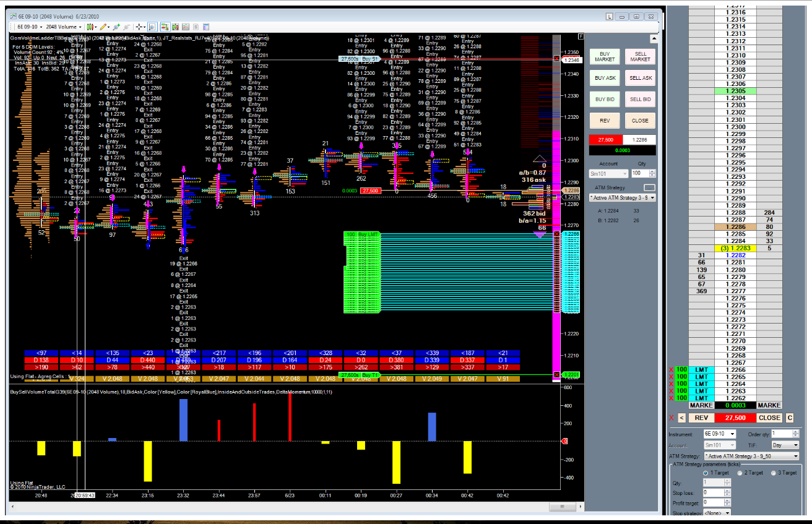
Task: Cancel the LMT order at 1.2263 with red X
Action: (x=672, y=392)
